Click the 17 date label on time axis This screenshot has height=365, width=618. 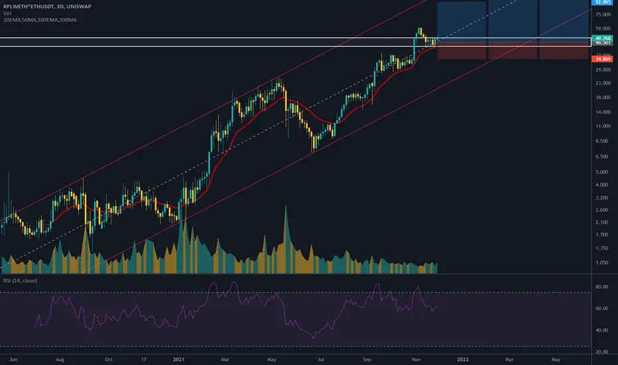143,360
